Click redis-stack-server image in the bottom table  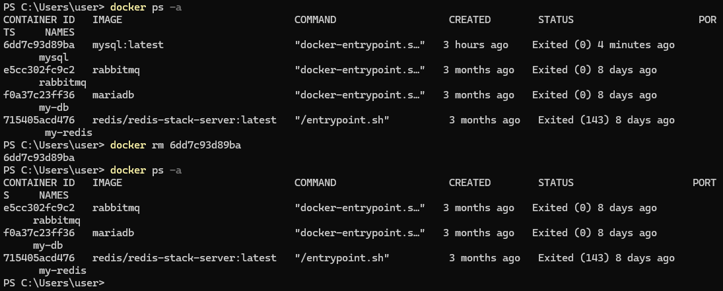click(184, 258)
